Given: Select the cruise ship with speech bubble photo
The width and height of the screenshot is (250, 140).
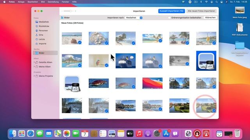Looking at the screenshot, I should point(126,61).
